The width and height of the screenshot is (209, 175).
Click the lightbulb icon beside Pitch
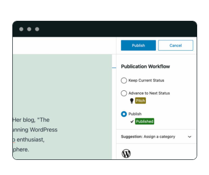[x=132, y=101]
